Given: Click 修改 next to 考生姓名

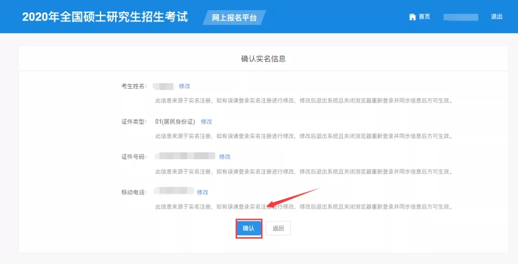Looking at the screenshot, I should (184, 86).
